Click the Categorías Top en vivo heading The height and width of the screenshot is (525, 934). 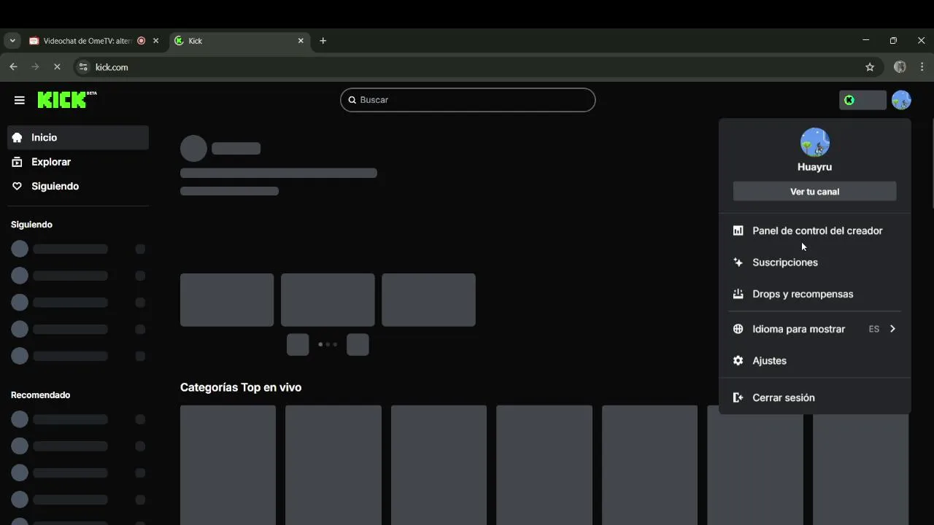coord(241,387)
